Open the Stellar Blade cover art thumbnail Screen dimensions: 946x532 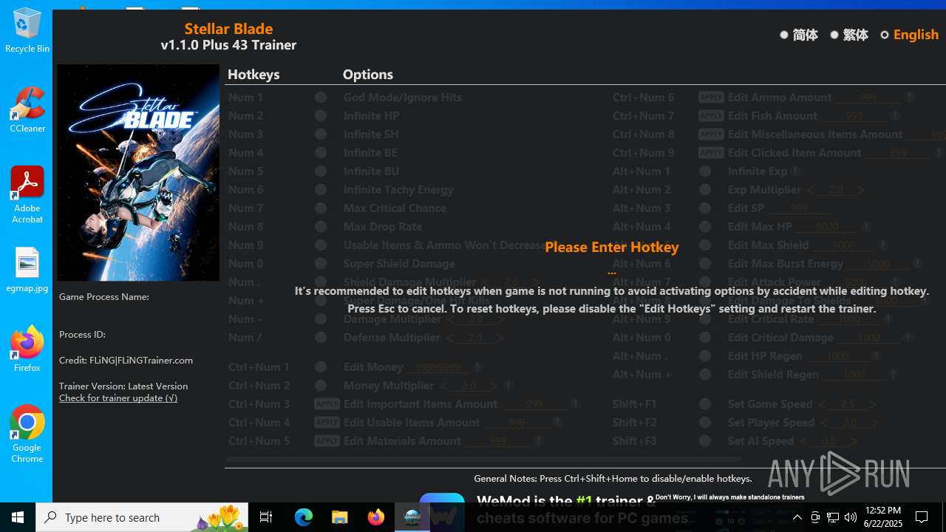click(x=138, y=173)
